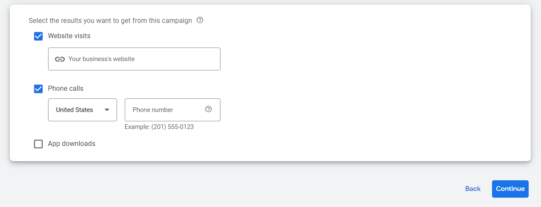Toggle Website visits via its text label
541x207 pixels.
[x=69, y=36]
